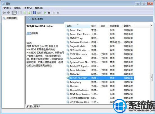Click the vertical scrollbar up arrow
The width and height of the screenshot is (155, 114).
point(152,25)
